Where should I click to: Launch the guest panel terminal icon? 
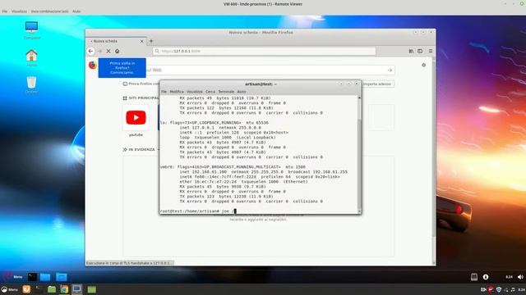[x=33, y=277]
